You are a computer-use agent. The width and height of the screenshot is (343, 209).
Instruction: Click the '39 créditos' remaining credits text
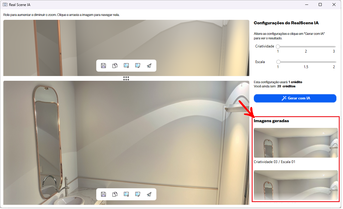point(286,86)
